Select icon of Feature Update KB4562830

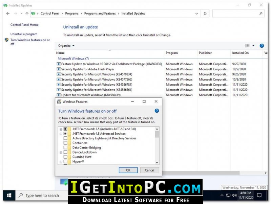click(x=59, y=64)
